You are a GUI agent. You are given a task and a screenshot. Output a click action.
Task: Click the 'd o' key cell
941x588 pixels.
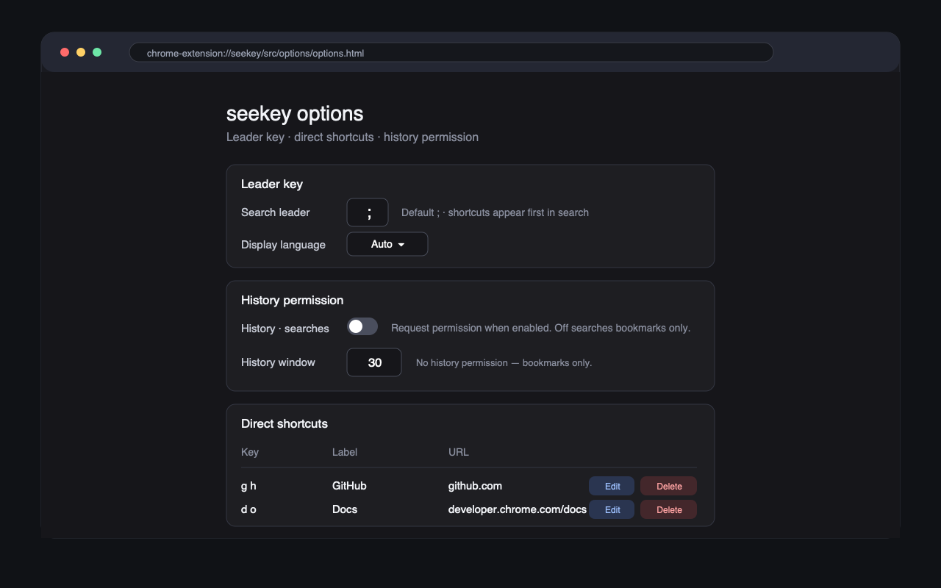point(248,509)
